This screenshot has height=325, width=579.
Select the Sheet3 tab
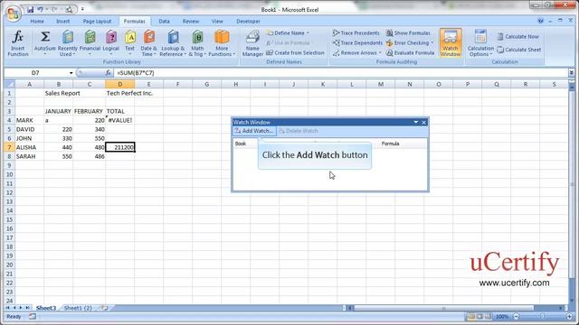(x=46, y=308)
